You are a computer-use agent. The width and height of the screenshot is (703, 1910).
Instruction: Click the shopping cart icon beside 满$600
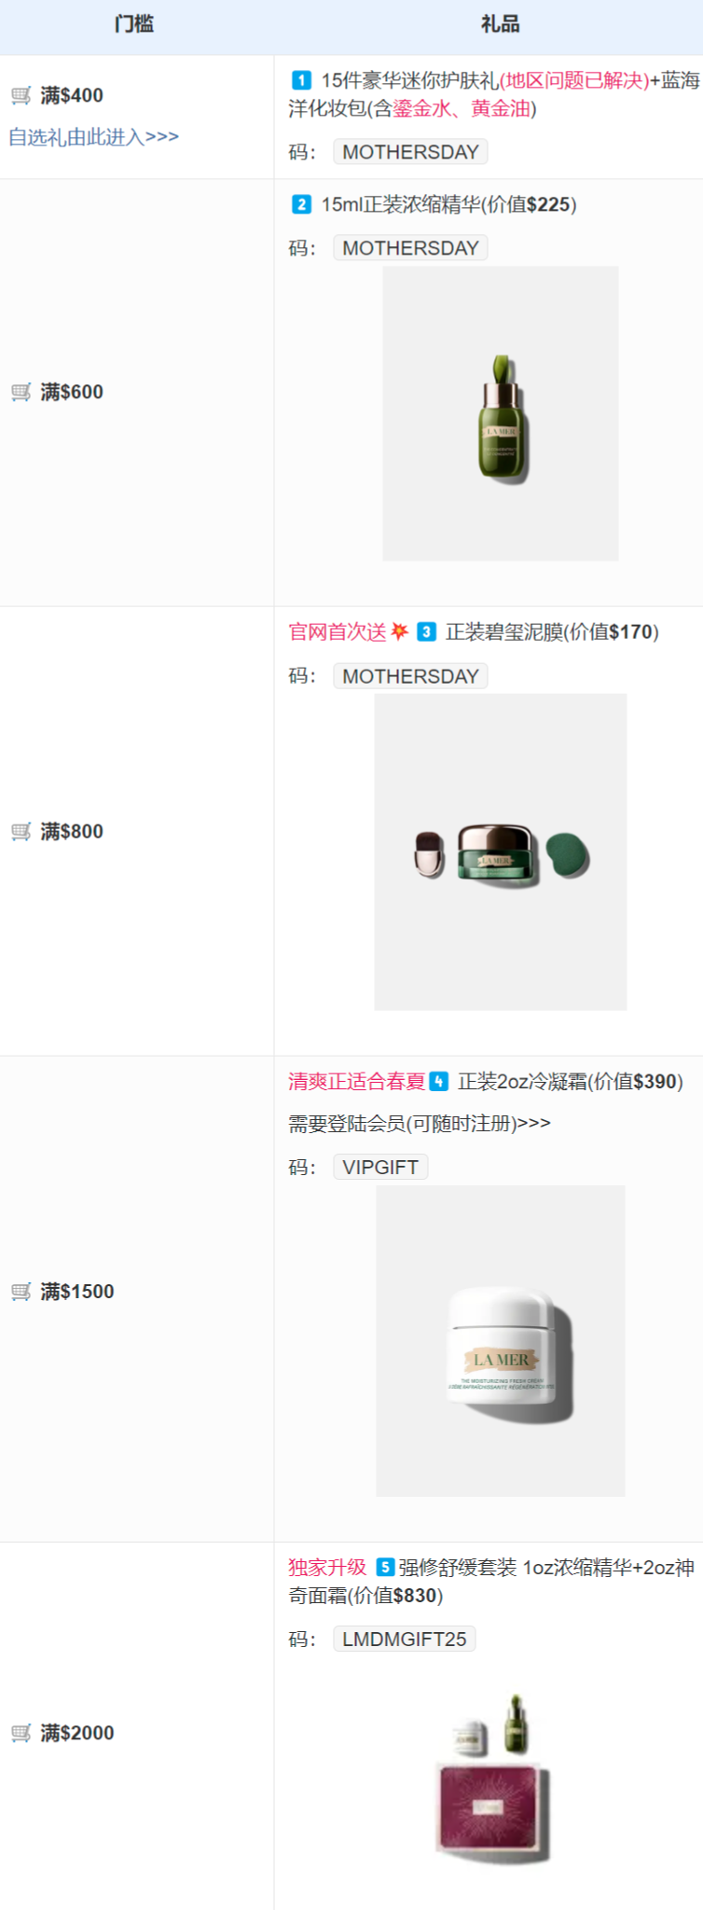[x=21, y=392]
